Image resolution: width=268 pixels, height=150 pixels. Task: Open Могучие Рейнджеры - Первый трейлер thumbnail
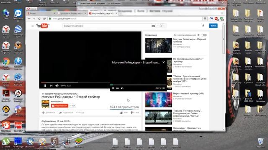point(159,45)
